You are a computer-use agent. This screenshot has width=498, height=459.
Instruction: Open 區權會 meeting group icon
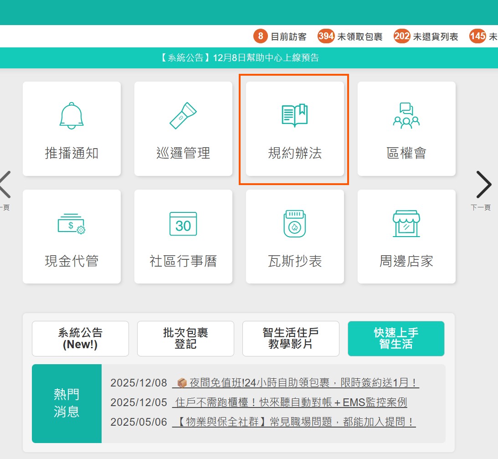406,116
